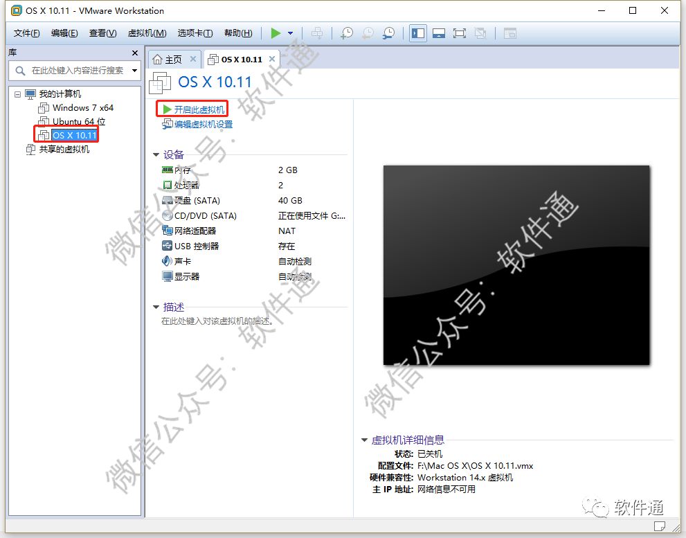Click the 2 GB memory value
This screenshot has width=686, height=538.
click(x=287, y=170)
